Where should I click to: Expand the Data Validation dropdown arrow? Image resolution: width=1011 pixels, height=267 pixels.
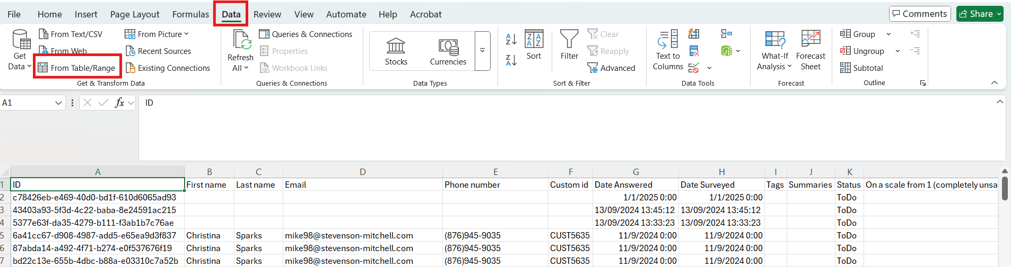(709, 68)
